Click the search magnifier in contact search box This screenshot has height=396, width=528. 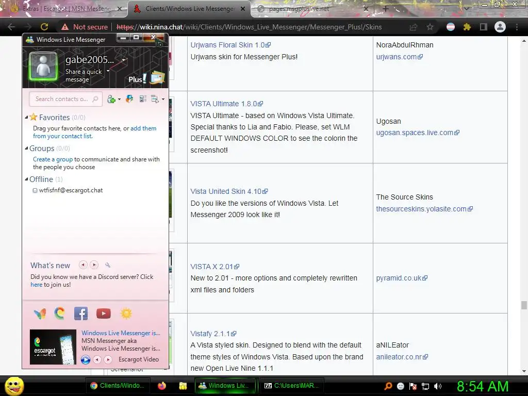pyautogui.click(x=95, y=99)
